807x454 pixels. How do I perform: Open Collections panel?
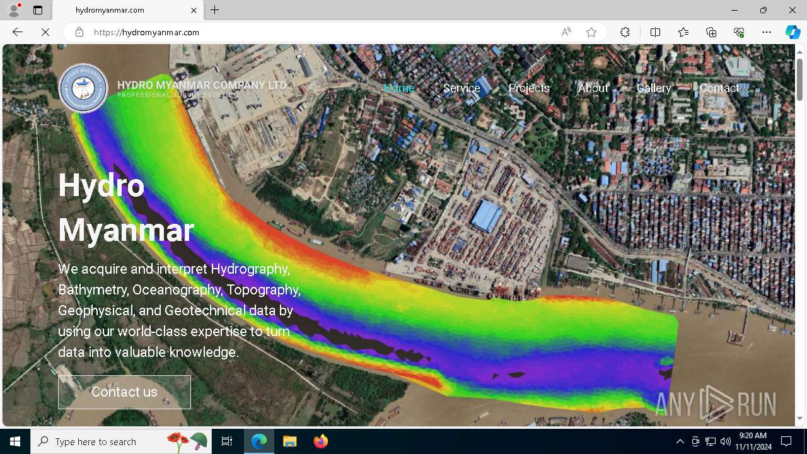click(x=711, y=32)
